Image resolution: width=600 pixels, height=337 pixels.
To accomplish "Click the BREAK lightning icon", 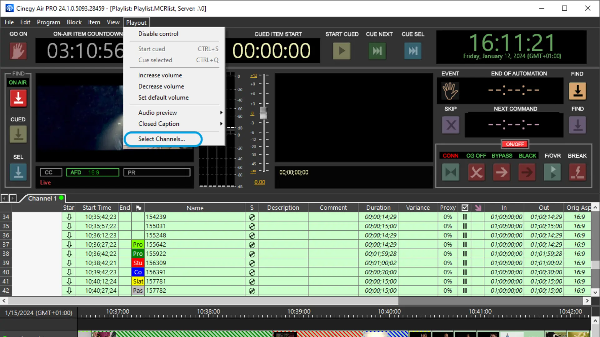I will [577, 172].
